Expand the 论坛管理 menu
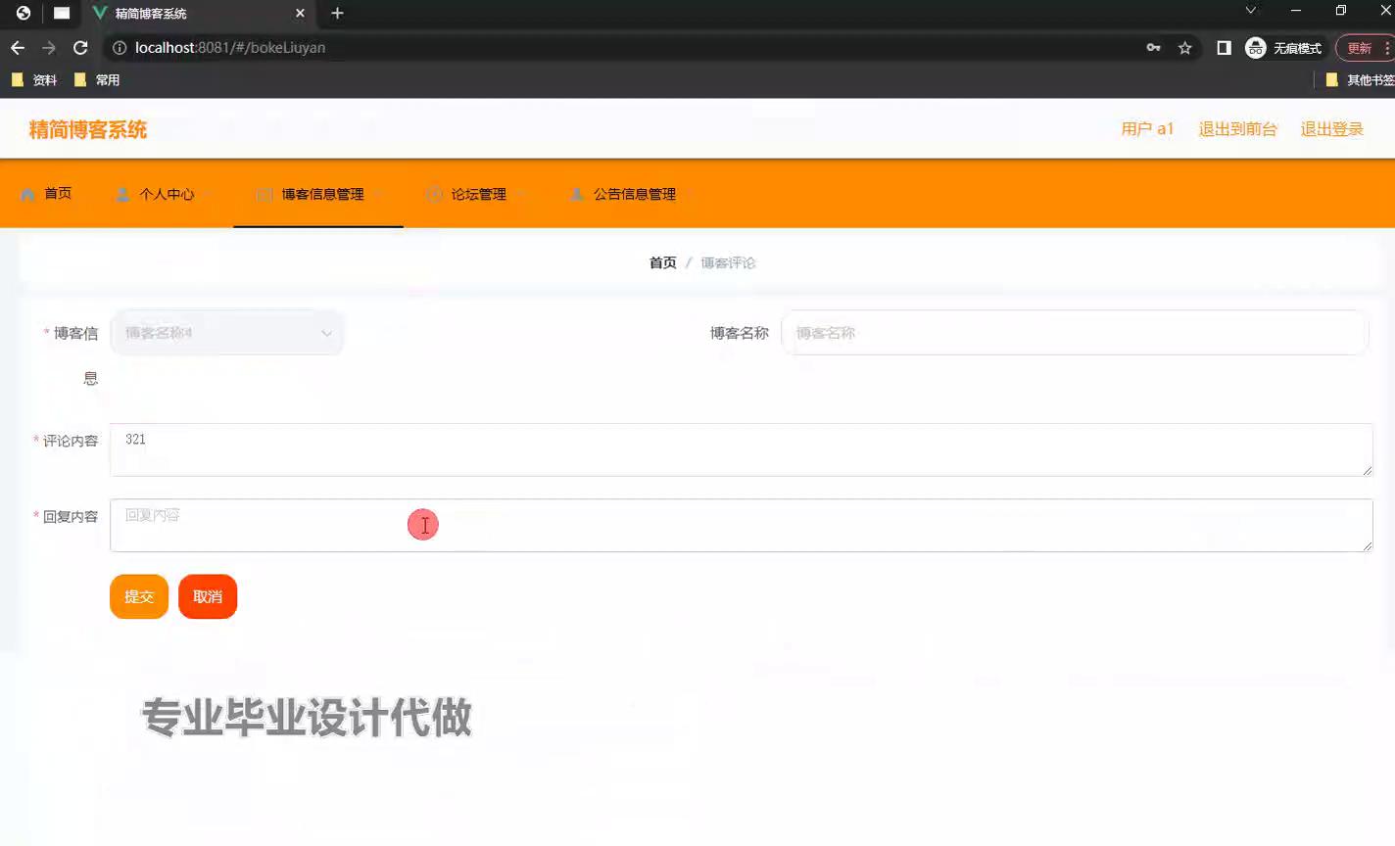Screen dimensions: 1395x846 coord(477,194)
